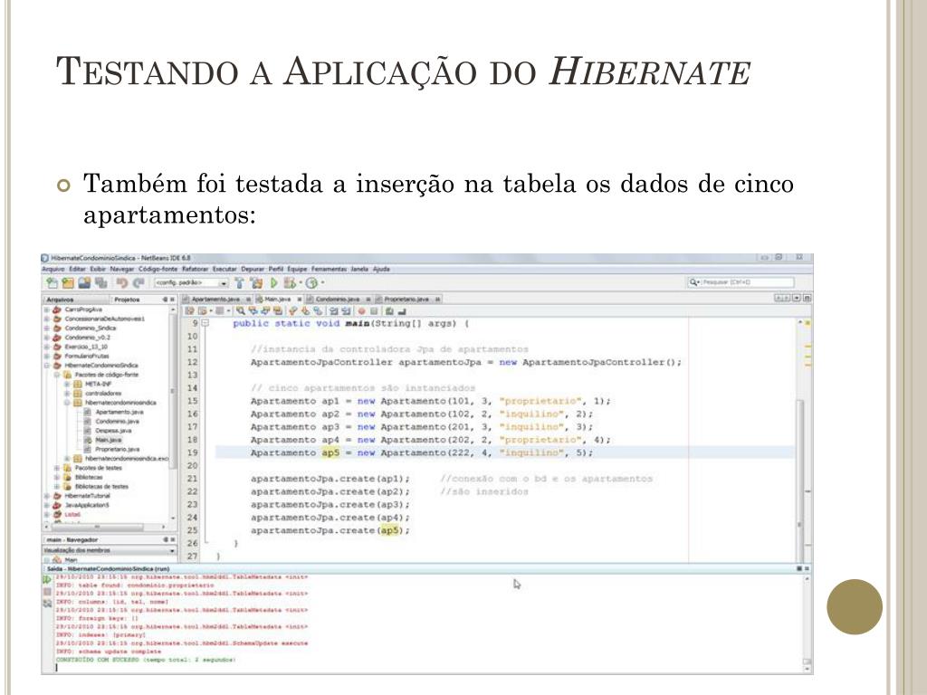The width and height of the screenshot is (927, 695).
Task: Select Proprietario.java in the project tree
Action: (x=117, y=449)
